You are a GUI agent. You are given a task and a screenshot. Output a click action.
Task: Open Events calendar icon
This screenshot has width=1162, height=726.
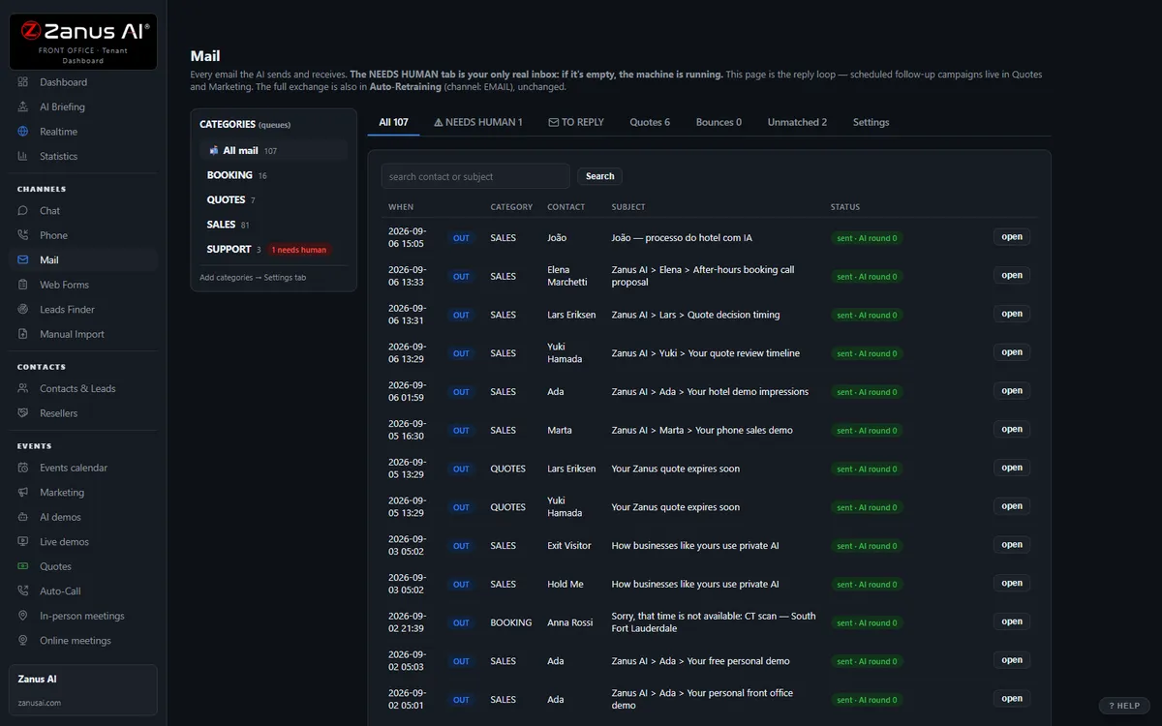pyautogui.click(x=23, y=468)
